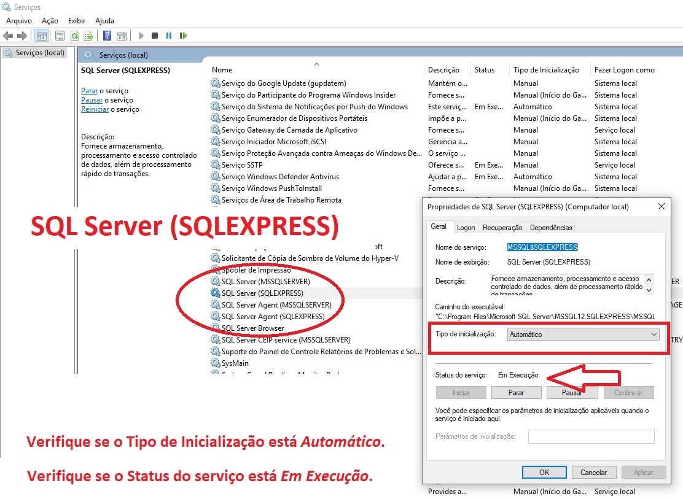Select SQL Server Agent (MSSQLSERVER) row
The width and height of the screenshot is (683, 499).
[276, 304]
